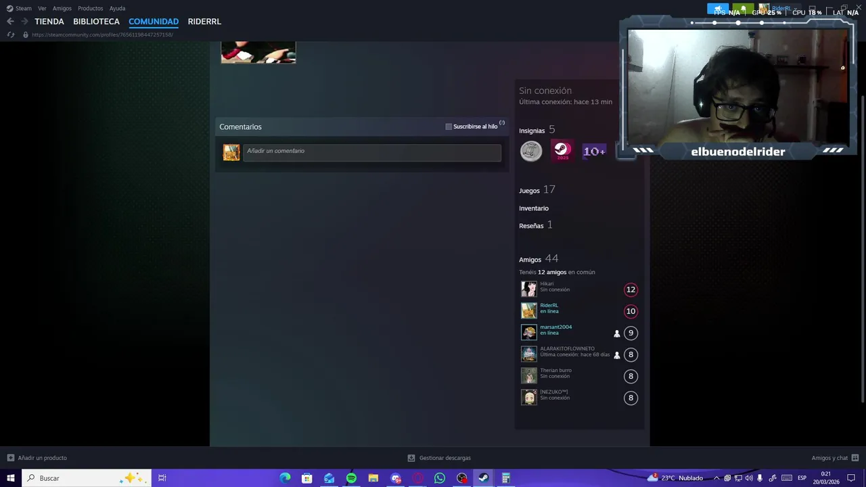This screenshot has width=866, height=487.
Task: Open the Steam menu
Action: 20,8
